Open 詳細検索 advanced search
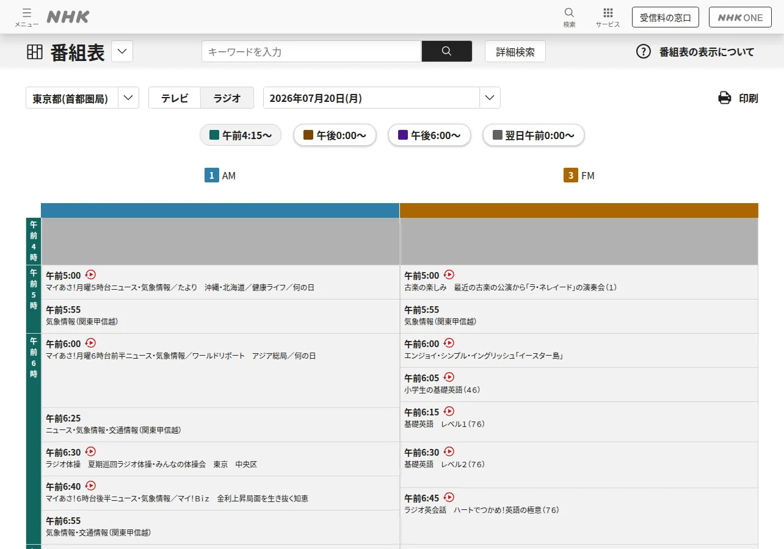 click(x=515, y=51)
